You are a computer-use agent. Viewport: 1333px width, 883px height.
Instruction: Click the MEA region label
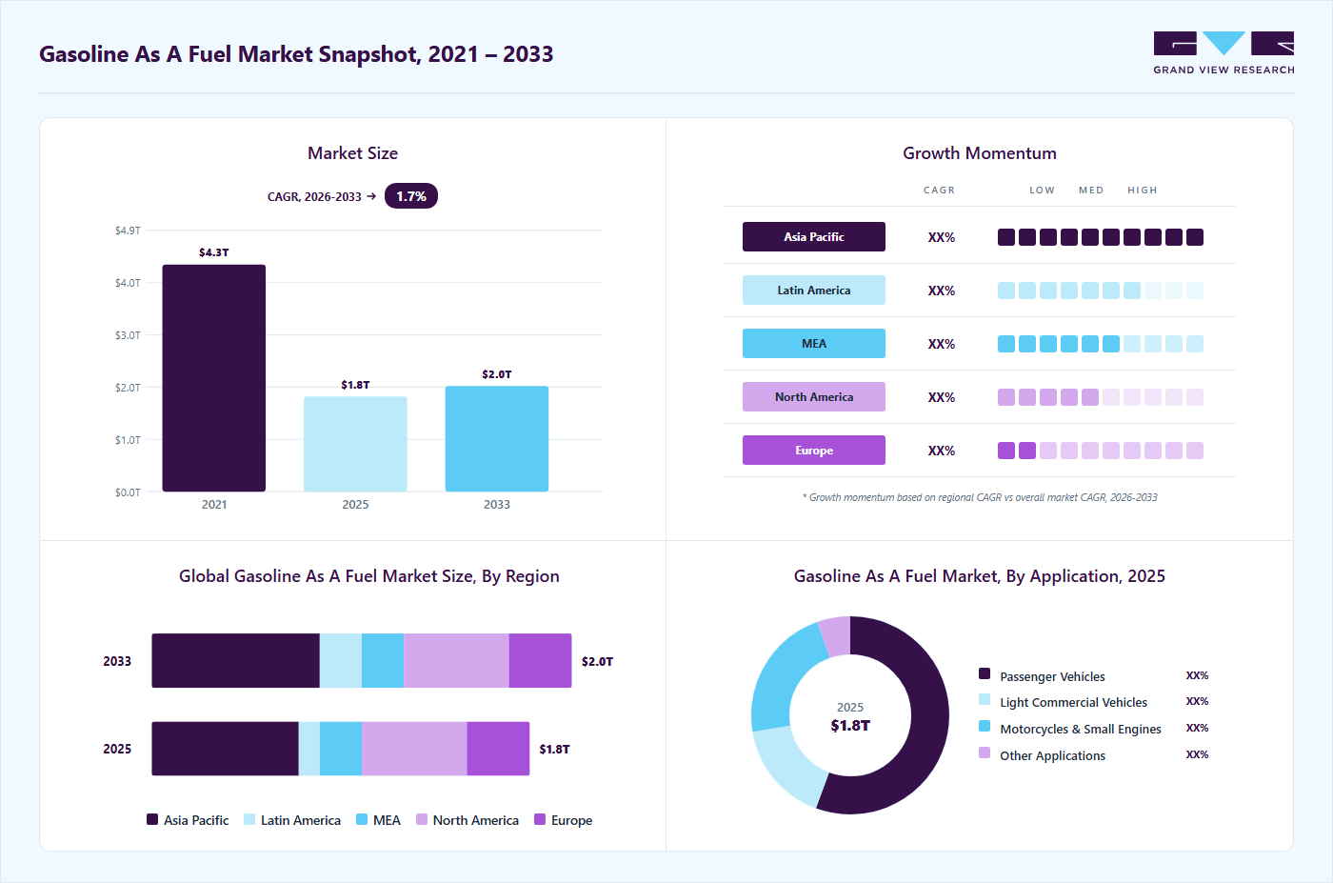pyautogui.click(x=814, y=344)
